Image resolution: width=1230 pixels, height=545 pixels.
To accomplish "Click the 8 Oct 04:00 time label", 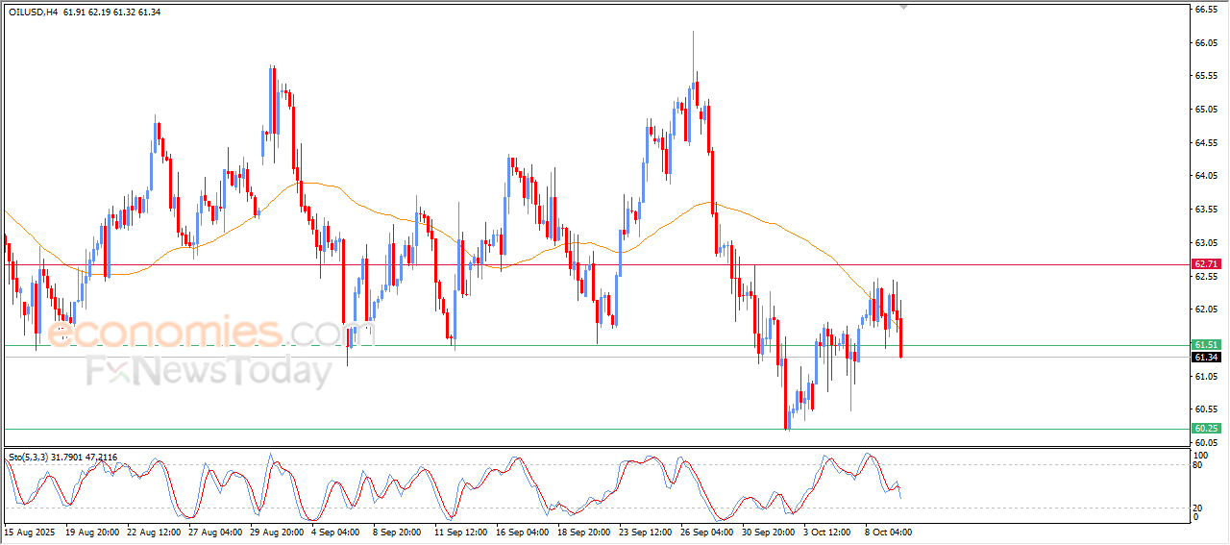I will point(889,531).
